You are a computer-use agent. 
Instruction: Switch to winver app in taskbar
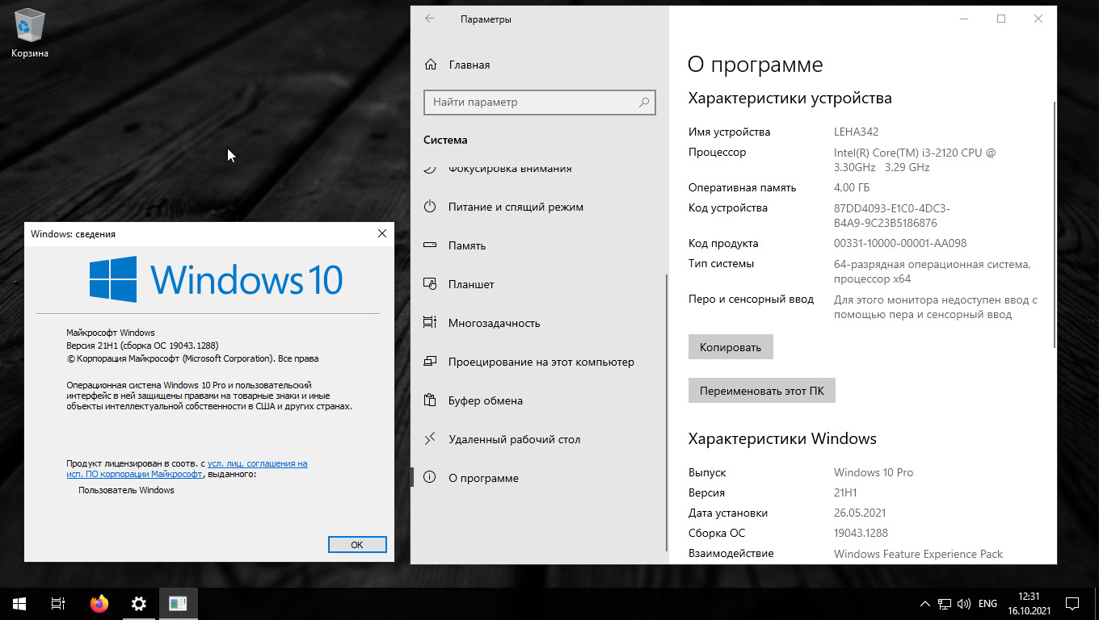click(178, 603)
